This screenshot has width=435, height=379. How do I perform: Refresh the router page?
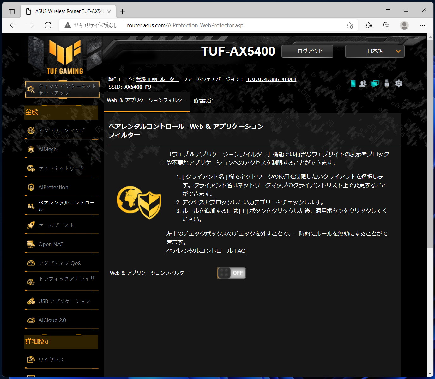tap(48, 25)
